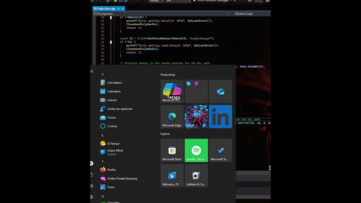The width and height of the screenshot is (361, 203).
Task: Jump to letter E section header
Action: click(103, 135)
